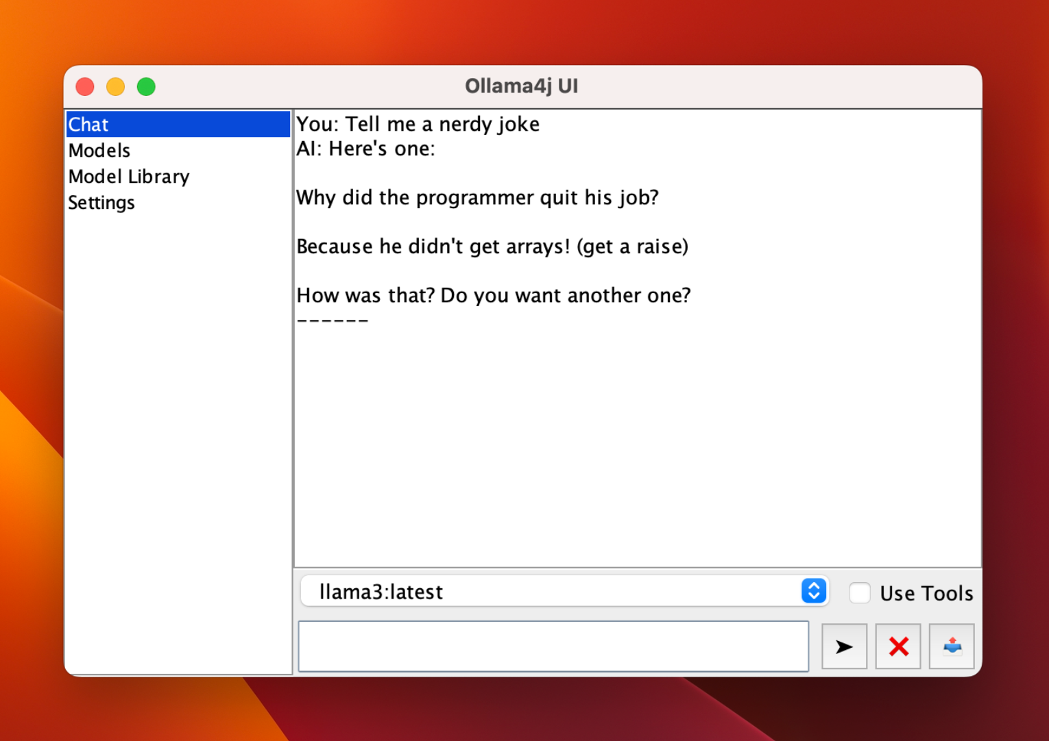1049x741 pixels.
Task: Close the Ollama4j UI window
Action: click(85, 87)
